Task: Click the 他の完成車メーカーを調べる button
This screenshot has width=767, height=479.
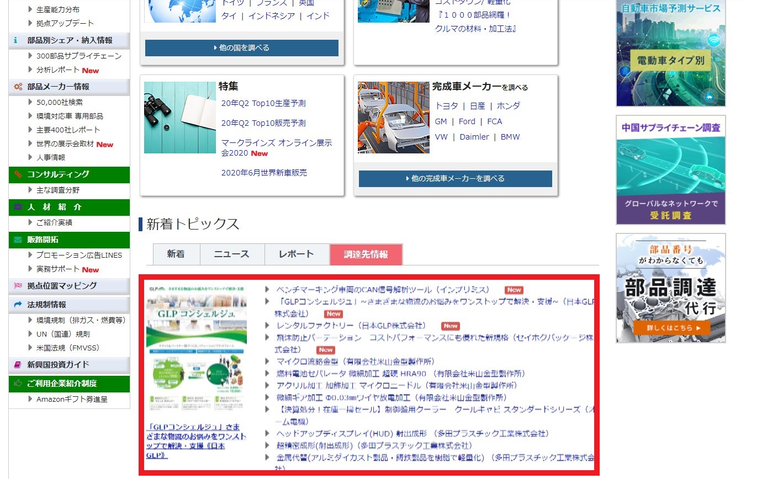Action: [x=456, y=179]
